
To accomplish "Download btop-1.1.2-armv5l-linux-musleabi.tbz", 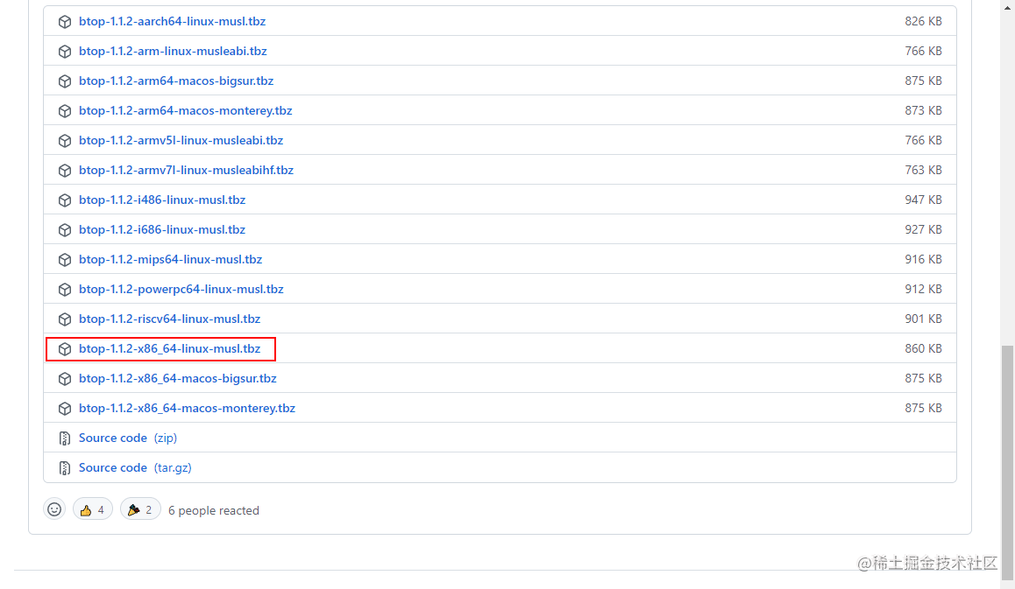I will point(181,140).
